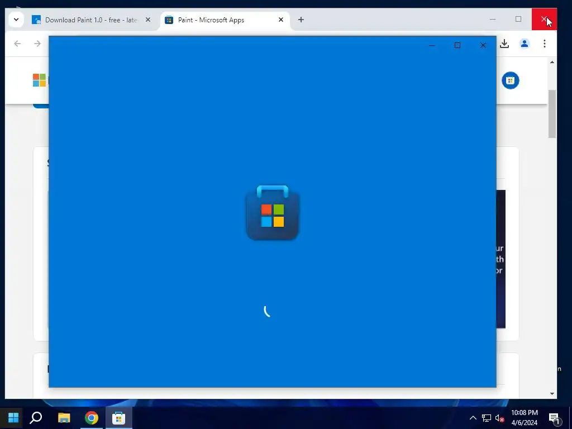Open the network status tray icon
572x429 pixels.
pyautogui.click(x=487, y=418)
